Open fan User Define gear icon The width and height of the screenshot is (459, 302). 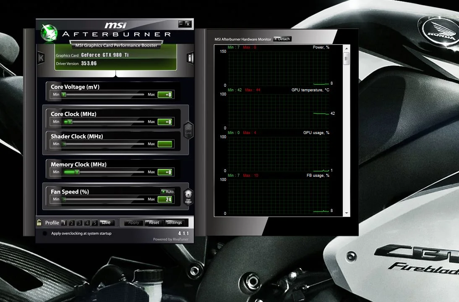tap(188, 196)
